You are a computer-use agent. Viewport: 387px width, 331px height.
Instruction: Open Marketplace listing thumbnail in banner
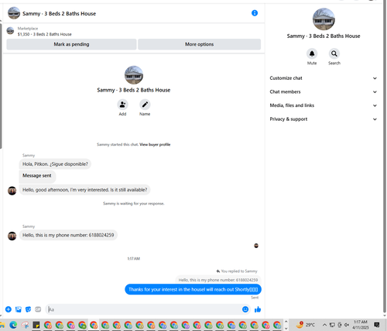(10, 31)
